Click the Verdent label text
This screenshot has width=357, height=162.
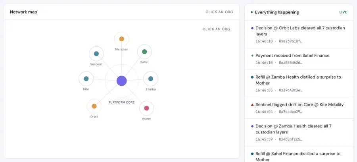point(96,64)
